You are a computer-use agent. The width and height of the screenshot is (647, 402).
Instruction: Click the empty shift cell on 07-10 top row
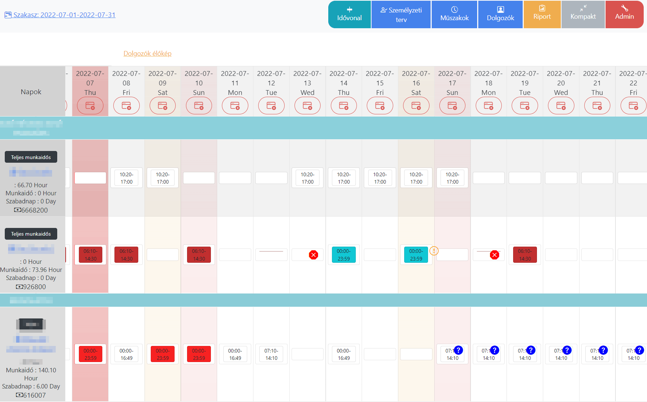point(199,178)
